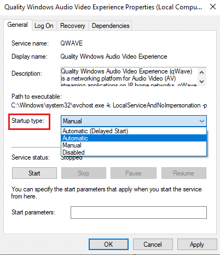Click display name Quality Windows Audio Video Experience
Image resolution: width=220 pixels, height=255 pixels.
click(x=114, y=56)
